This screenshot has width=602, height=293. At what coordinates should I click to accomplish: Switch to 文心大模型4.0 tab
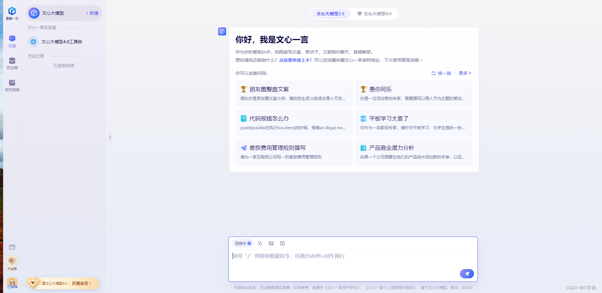coord(374,14)
